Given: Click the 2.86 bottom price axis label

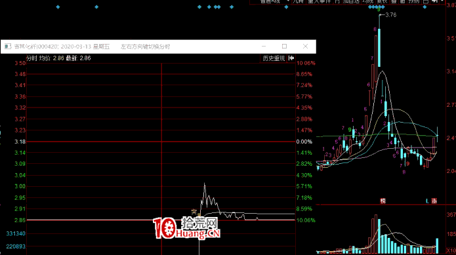Looking at the screenshot, I should click(x=20, y=220).
